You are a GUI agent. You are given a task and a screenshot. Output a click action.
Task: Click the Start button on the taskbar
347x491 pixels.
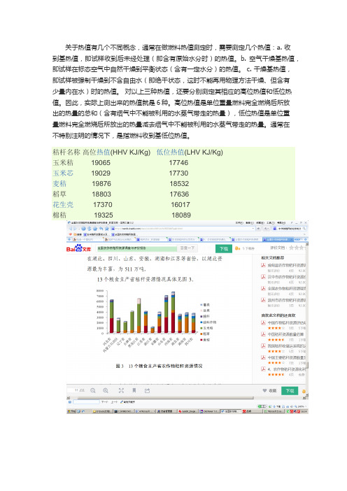tap(72, 411)
